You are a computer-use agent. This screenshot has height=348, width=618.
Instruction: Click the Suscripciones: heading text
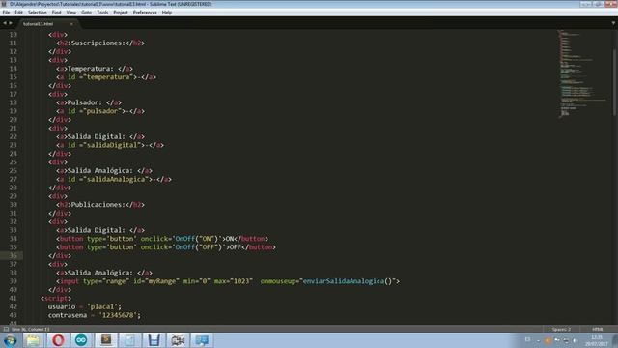[x=98, y=43]
